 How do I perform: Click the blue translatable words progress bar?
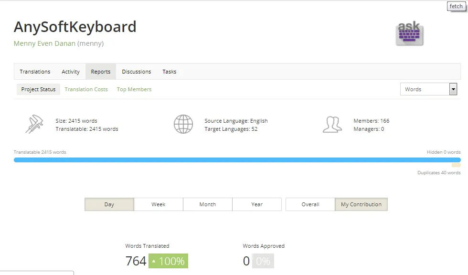(x=237, y=160)
